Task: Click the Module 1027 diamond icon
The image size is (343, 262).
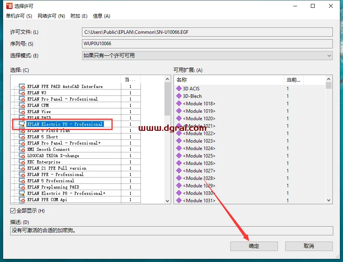Action: 179,170
